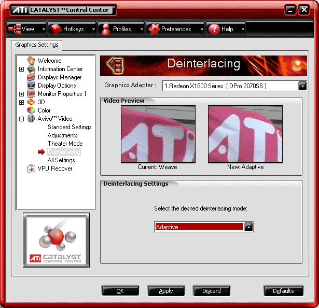Click the Deinterlacing banner icon

[x=116, y=65]
